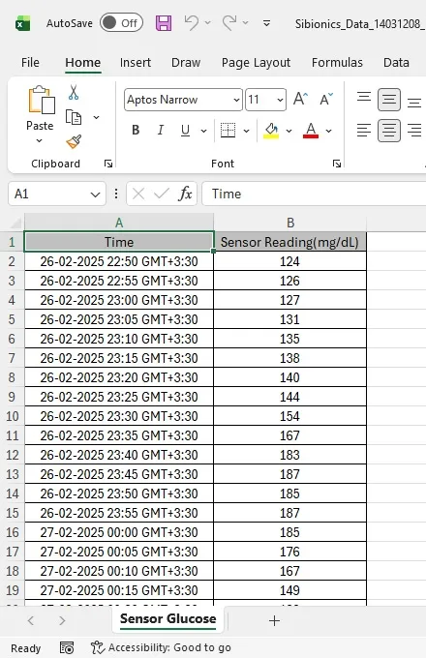Open Font settings dialog launcher

point(337,164)
